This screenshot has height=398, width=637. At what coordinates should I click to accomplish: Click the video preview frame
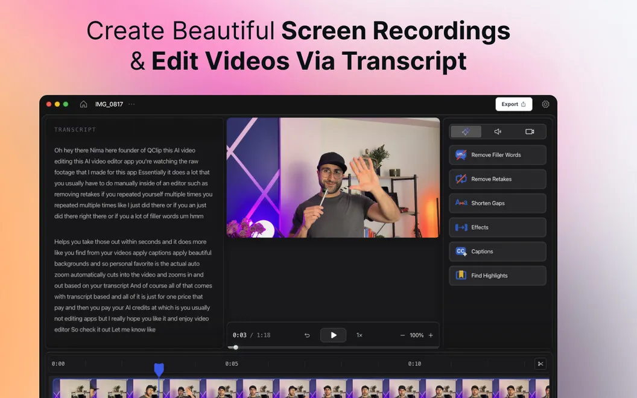333,178
